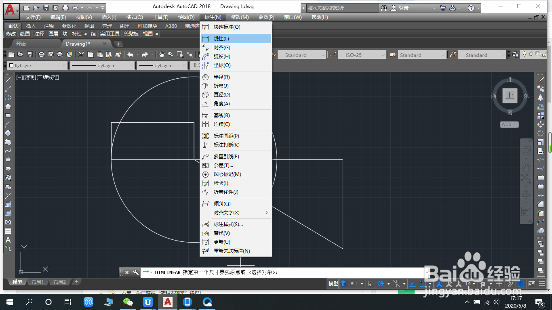
Task: Select the Line tool in draw toolbar
Action: click(x=8, y=80)
